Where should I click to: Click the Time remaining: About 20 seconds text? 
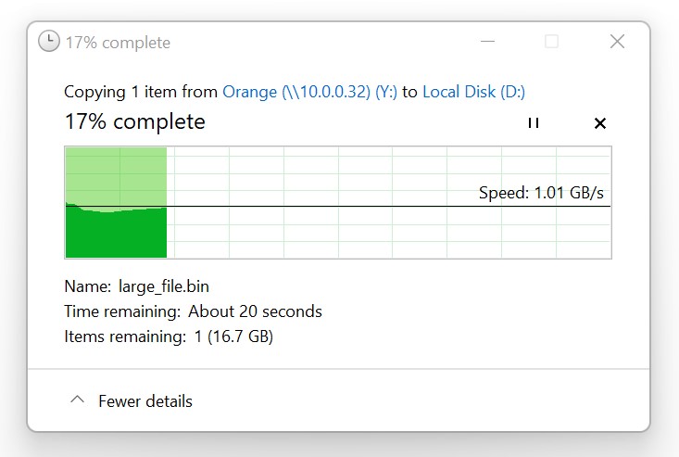click(193, 311)
